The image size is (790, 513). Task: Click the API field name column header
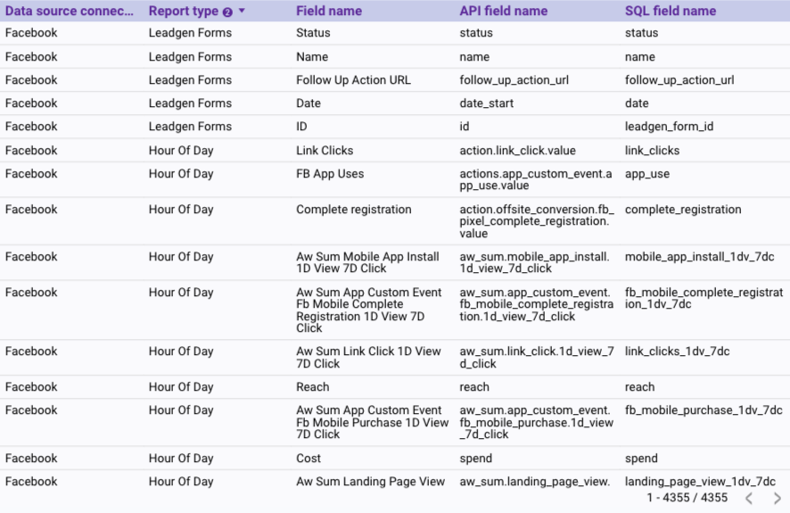pos(503,11)
